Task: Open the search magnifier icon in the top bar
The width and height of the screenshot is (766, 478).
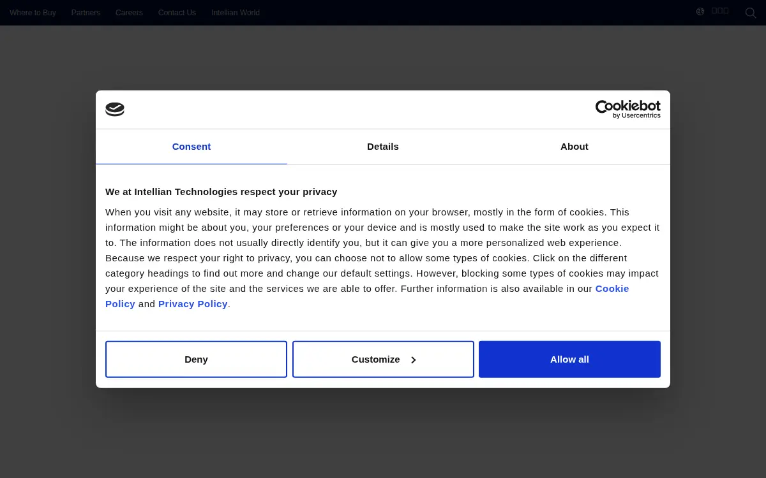Action: click(x=751, y=13)
